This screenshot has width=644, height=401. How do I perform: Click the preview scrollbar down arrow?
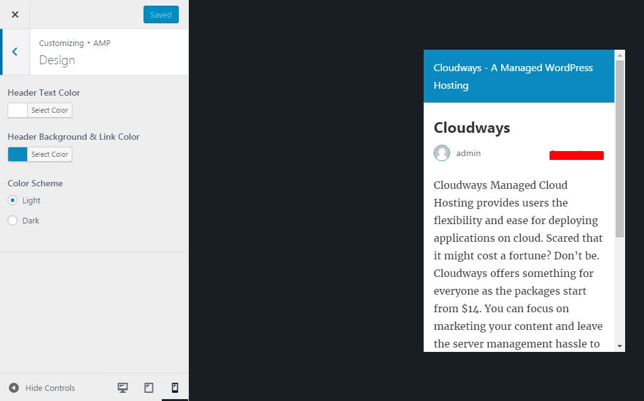pyautogui.click(x=619, y=346)
